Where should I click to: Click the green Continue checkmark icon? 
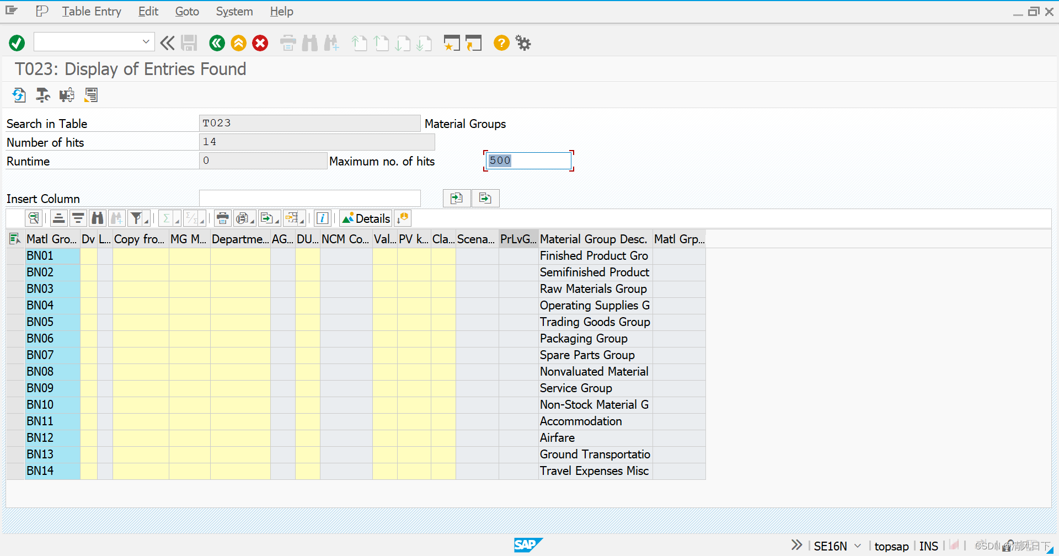click(17, 43)
